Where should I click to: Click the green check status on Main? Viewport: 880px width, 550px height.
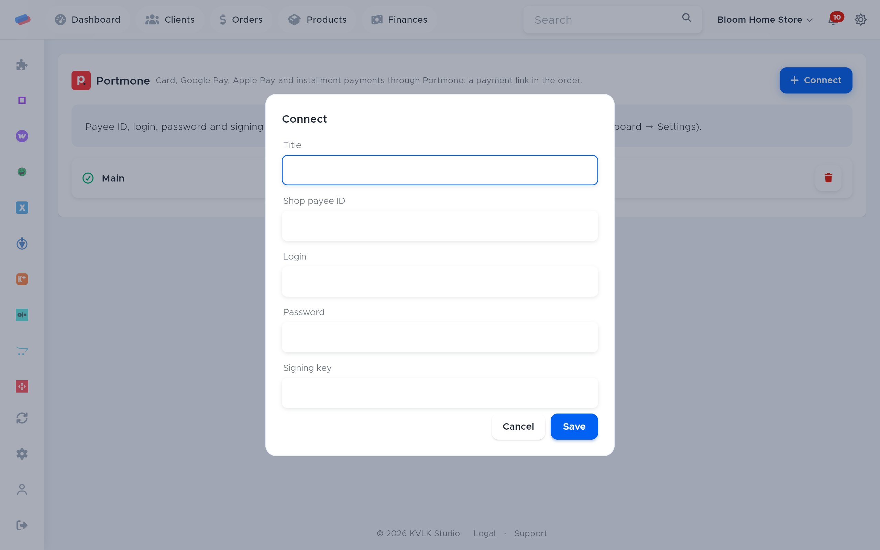tap(88, 178)
